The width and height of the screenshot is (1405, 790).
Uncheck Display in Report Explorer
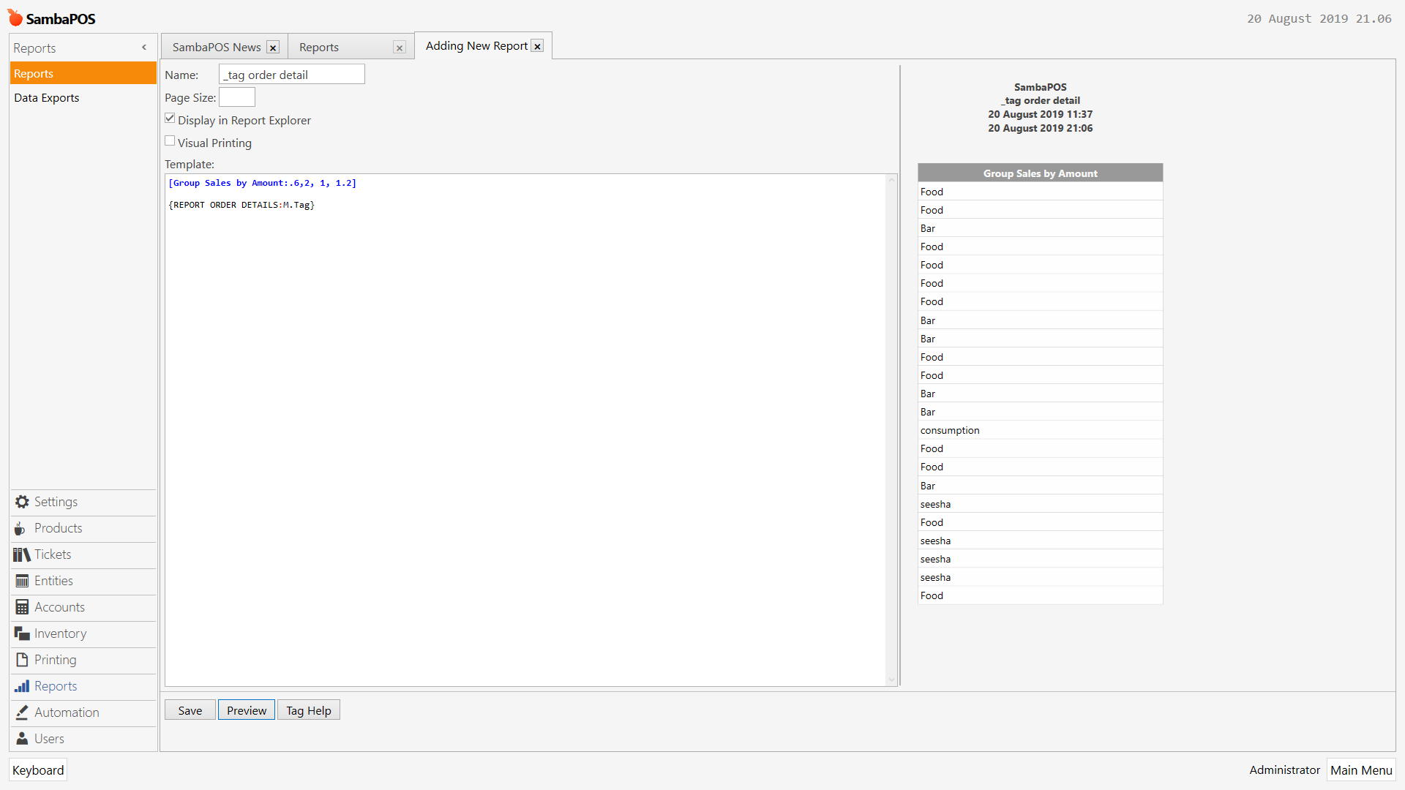(170, 118)
